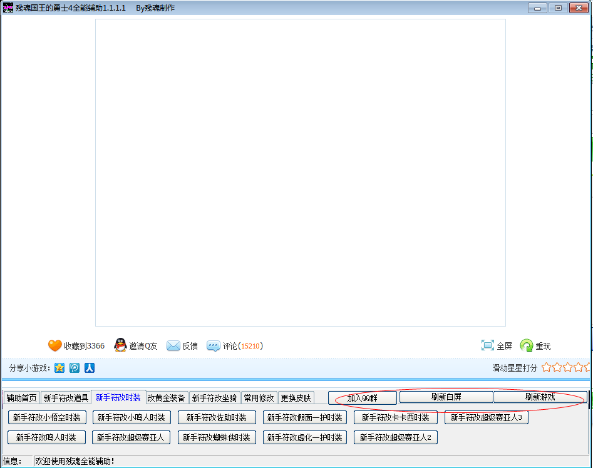Click the 刷新游戏 button
593x468 pixels.
(x=540, y=397)
